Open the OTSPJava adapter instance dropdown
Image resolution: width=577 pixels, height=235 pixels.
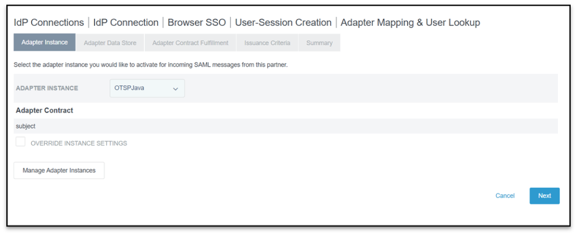pos(146,89)
